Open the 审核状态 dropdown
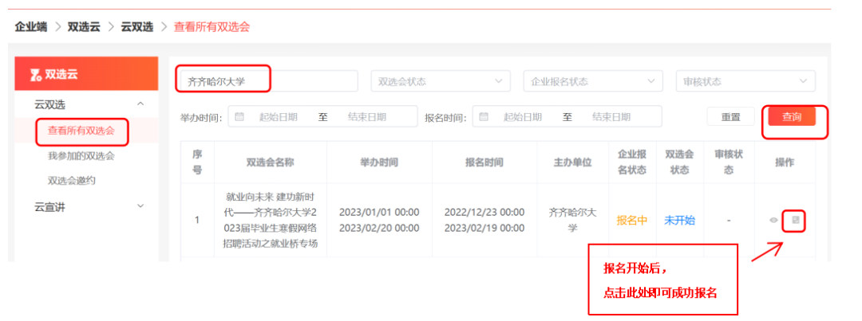 (x=745, y=81)
